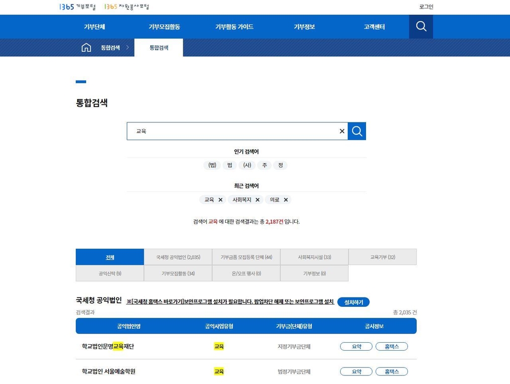Screen dimensions: 510x384
Task: Open the 기부단체 menu
Action: (95, 27)
